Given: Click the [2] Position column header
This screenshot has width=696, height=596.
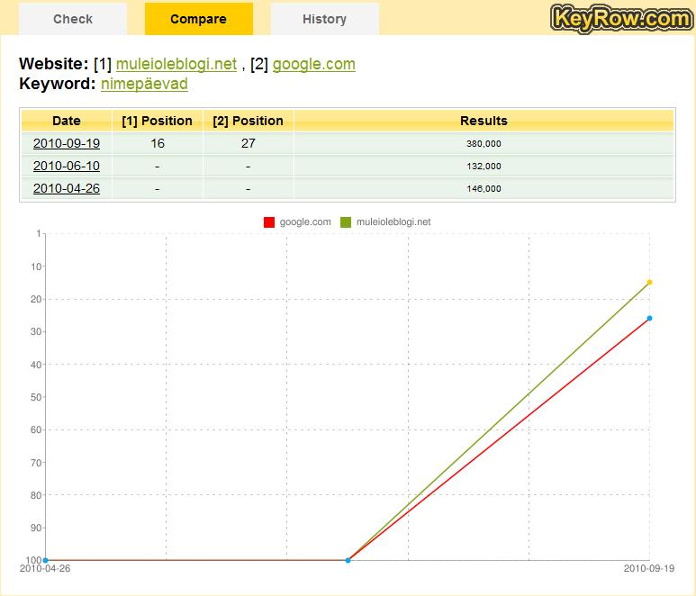Looking at the screenshot, I should pos(248,121).
